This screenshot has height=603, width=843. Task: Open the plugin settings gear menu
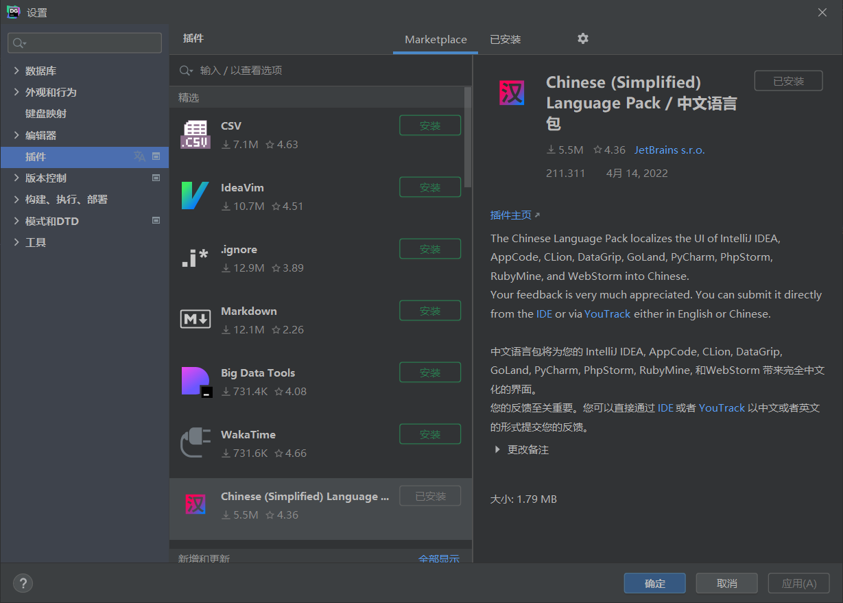pyautogui.click(x=583, y=38)
